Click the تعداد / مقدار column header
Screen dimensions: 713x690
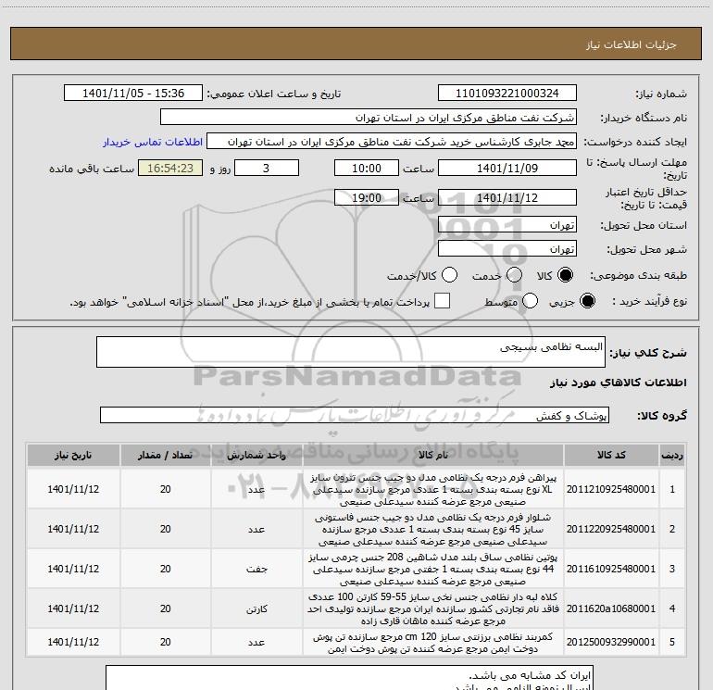(166, 456)
